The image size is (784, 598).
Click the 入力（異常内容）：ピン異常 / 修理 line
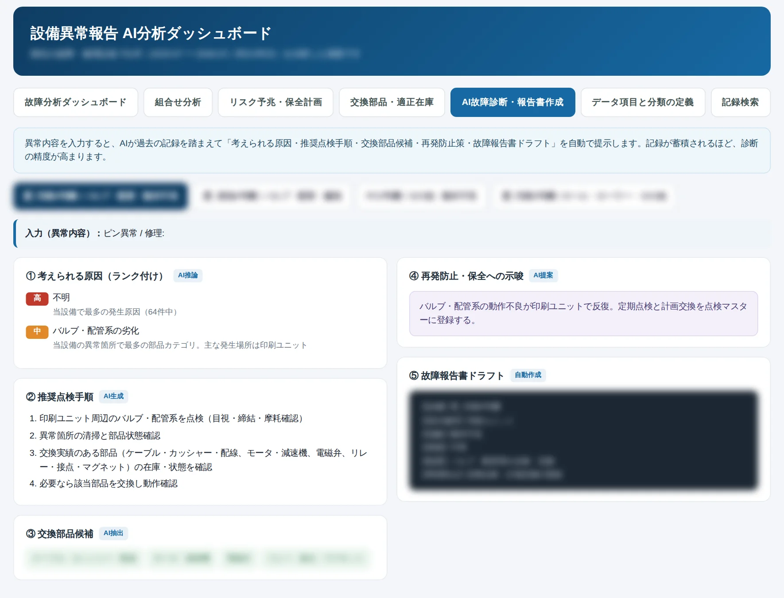click(392, 233)
